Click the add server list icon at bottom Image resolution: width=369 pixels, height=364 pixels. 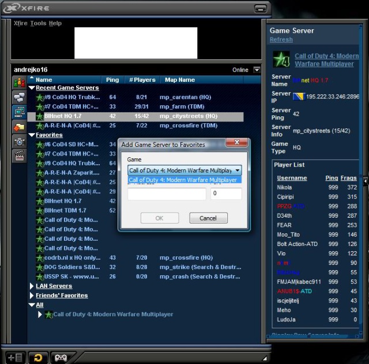(15, 358)
